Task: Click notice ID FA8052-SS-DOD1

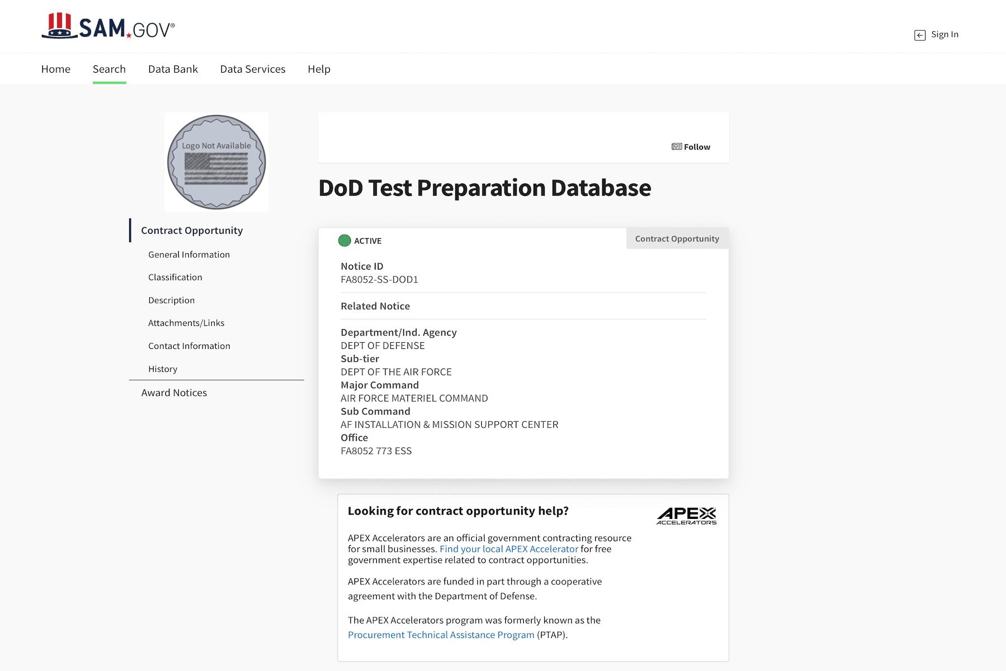Action: coord(379,280)
